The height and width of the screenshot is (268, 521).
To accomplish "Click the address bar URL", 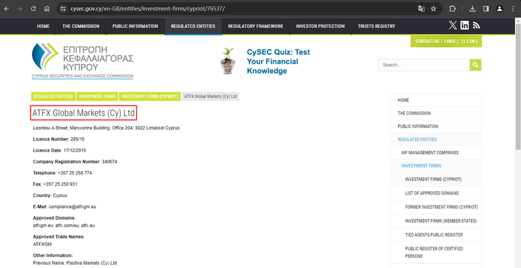I will pyautogui.click(x=148, y=9).
